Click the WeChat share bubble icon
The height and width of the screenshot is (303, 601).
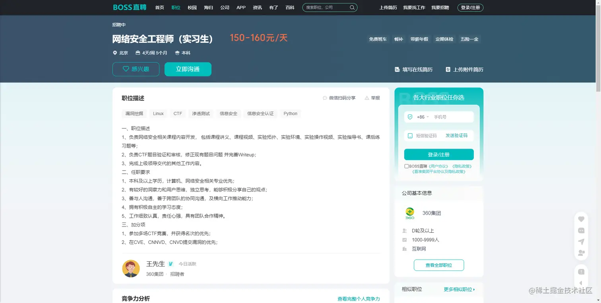click(325, 98)
